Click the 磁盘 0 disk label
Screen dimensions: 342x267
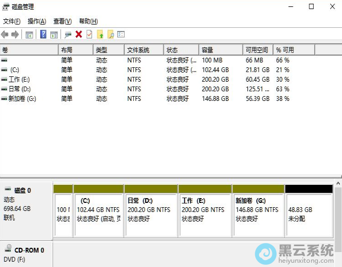(x=22, y=190)
